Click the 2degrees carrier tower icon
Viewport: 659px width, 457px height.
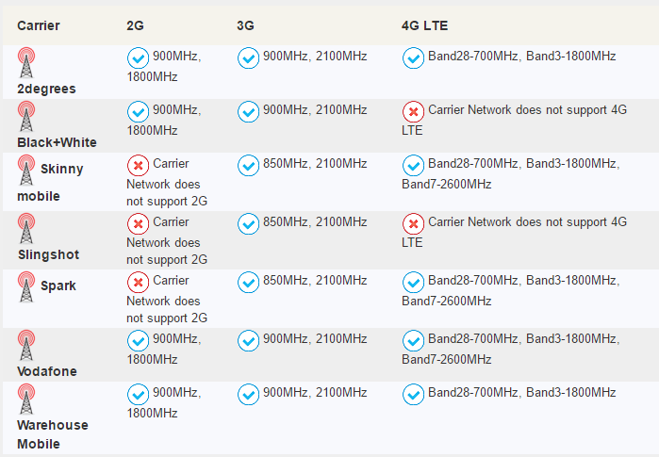[x=26, y=62]
